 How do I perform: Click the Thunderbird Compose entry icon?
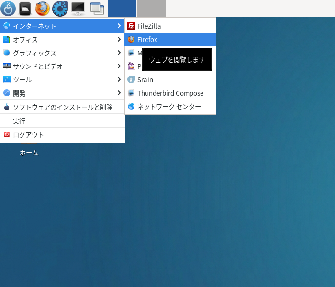pyautogui.click(x=131, y=93)
